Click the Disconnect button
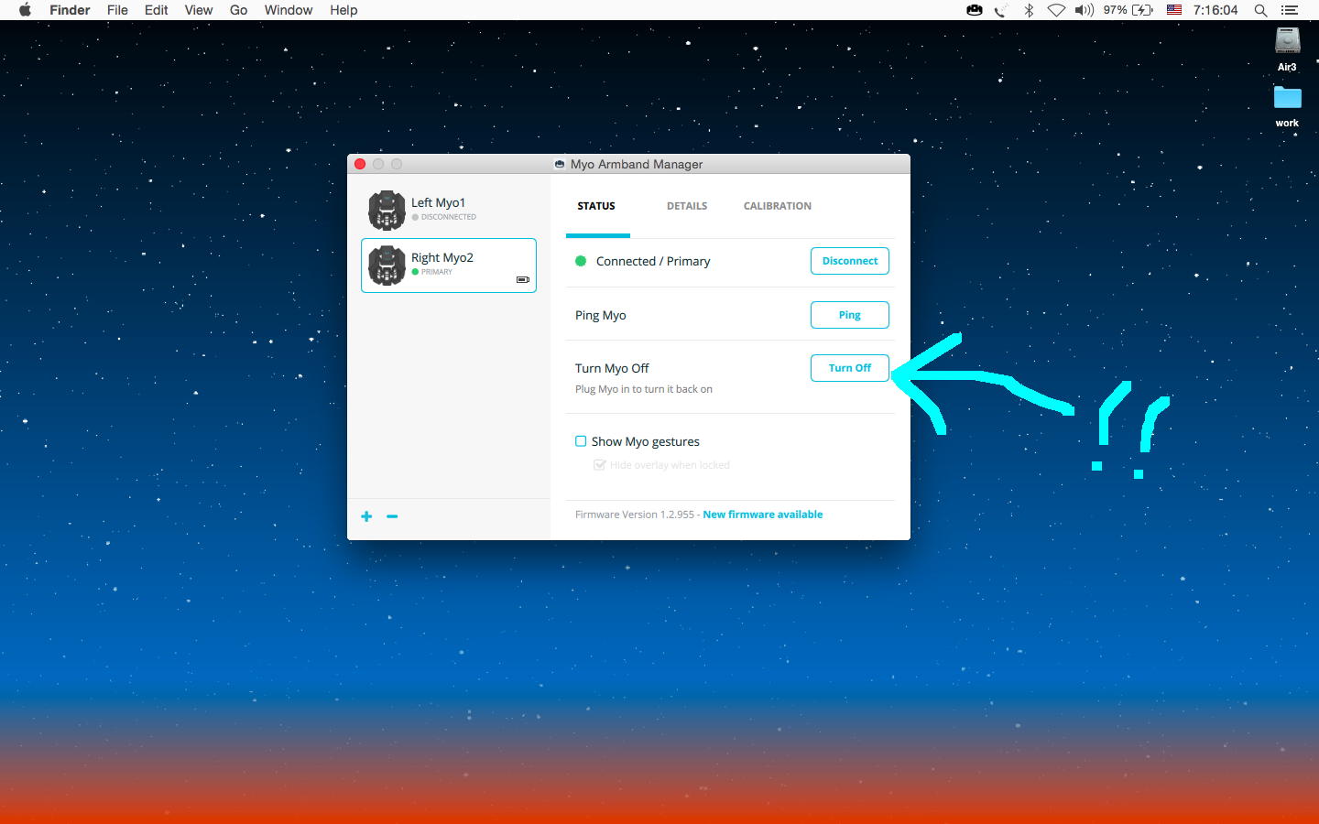This screenshot has height=824, width=1319. coord(850,261)
